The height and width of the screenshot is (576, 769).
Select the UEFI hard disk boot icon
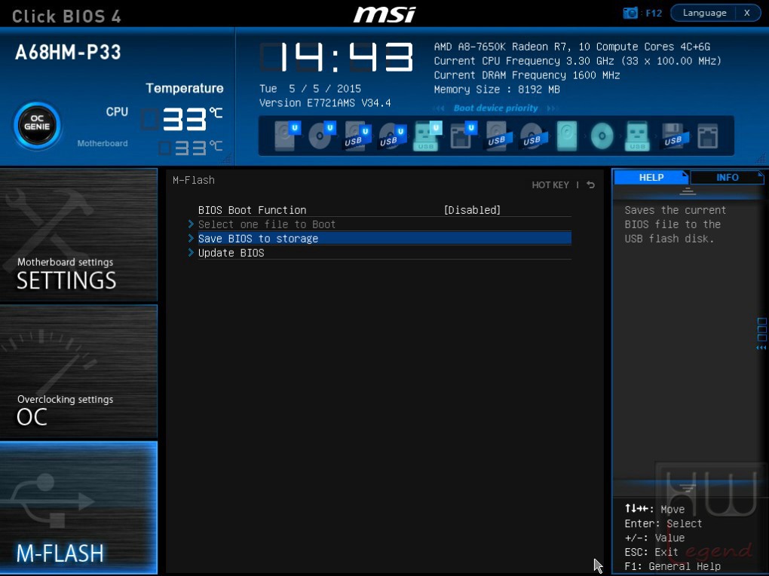[286, 136]
